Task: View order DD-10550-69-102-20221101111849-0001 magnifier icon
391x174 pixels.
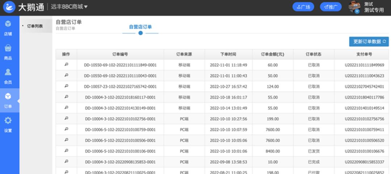Action: (66, 64)
